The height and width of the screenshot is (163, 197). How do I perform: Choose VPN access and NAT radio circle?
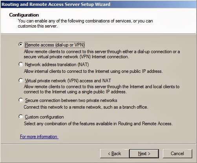pos(20,80)
